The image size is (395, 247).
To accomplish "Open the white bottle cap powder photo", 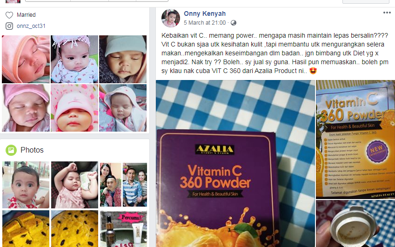I will click(x=355, y=224).
